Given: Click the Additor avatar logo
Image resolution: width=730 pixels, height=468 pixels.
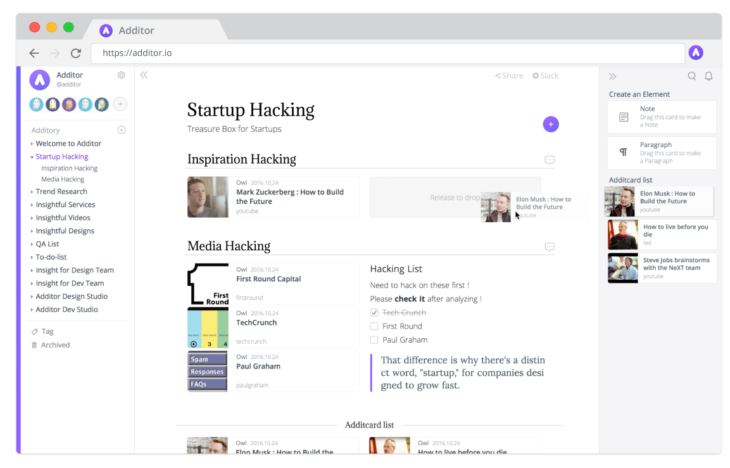Looking at the screenshot, I should (39, 79).
